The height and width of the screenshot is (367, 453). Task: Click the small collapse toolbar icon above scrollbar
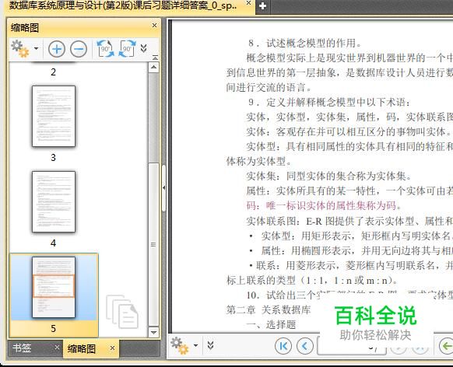point(155,57)
